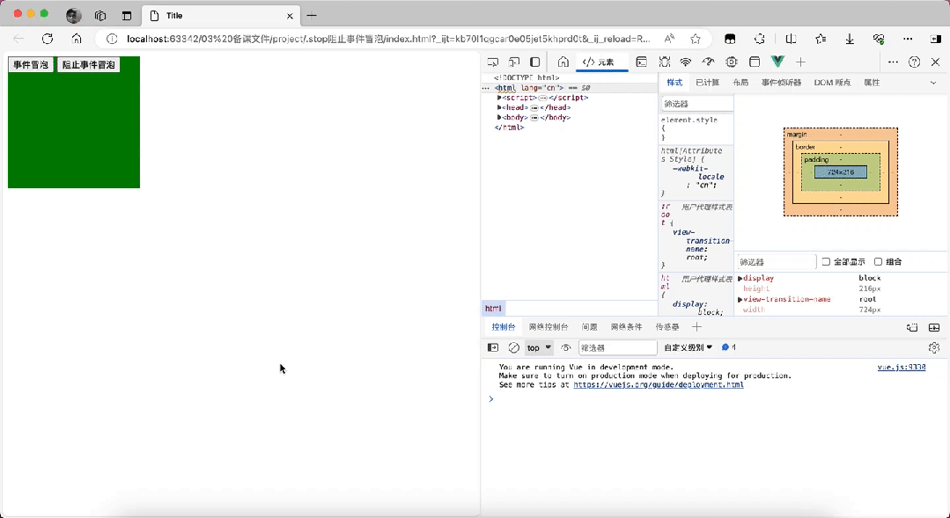Switch to the DOM 断点 tab
Image resolution: width=950 pixels, height=518 pixels.
[832, 83]
